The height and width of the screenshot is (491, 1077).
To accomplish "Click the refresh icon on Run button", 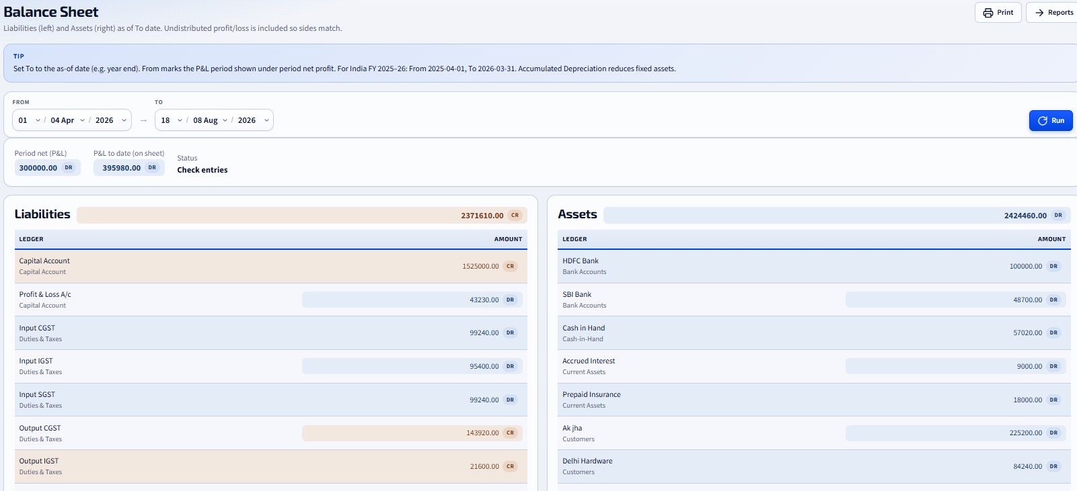I will (1042, 121).
